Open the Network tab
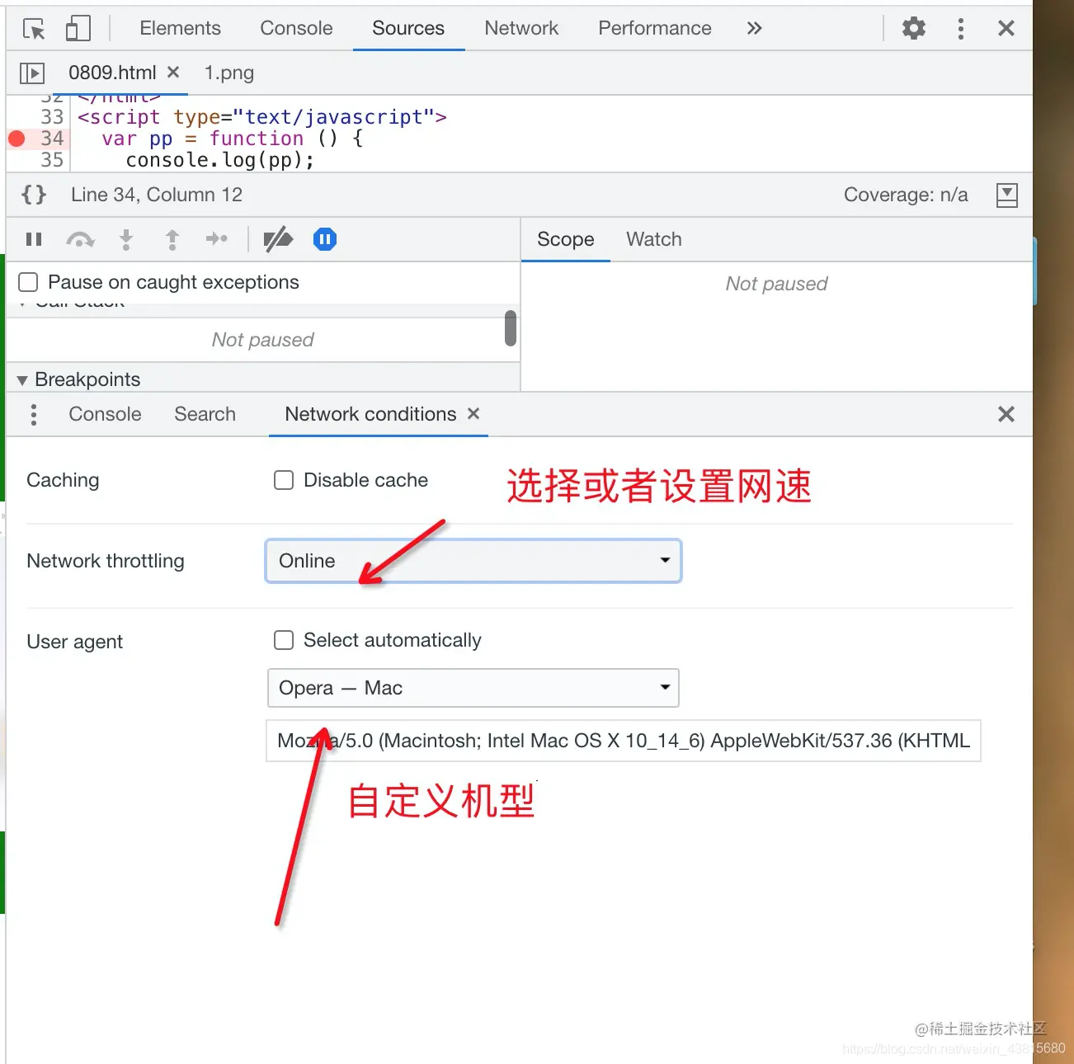The image size is (1074, 1064). (521, 28)
